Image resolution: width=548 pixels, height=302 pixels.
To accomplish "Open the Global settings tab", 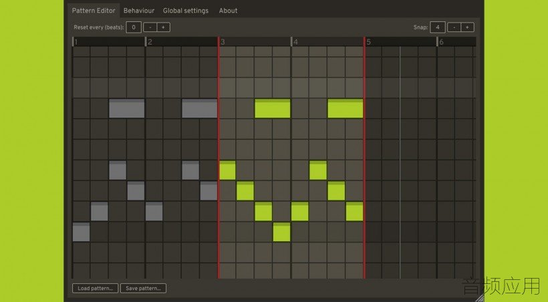I will [x=186, y=11].
